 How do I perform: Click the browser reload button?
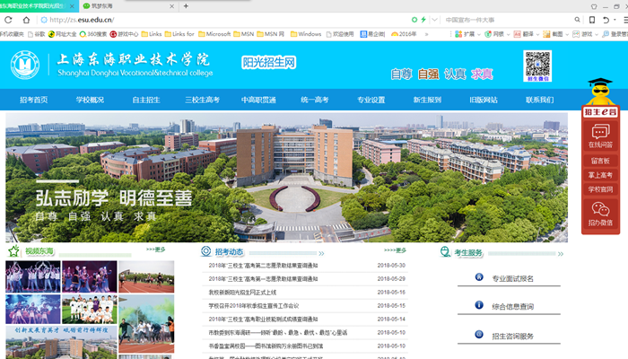pos(8,20)
